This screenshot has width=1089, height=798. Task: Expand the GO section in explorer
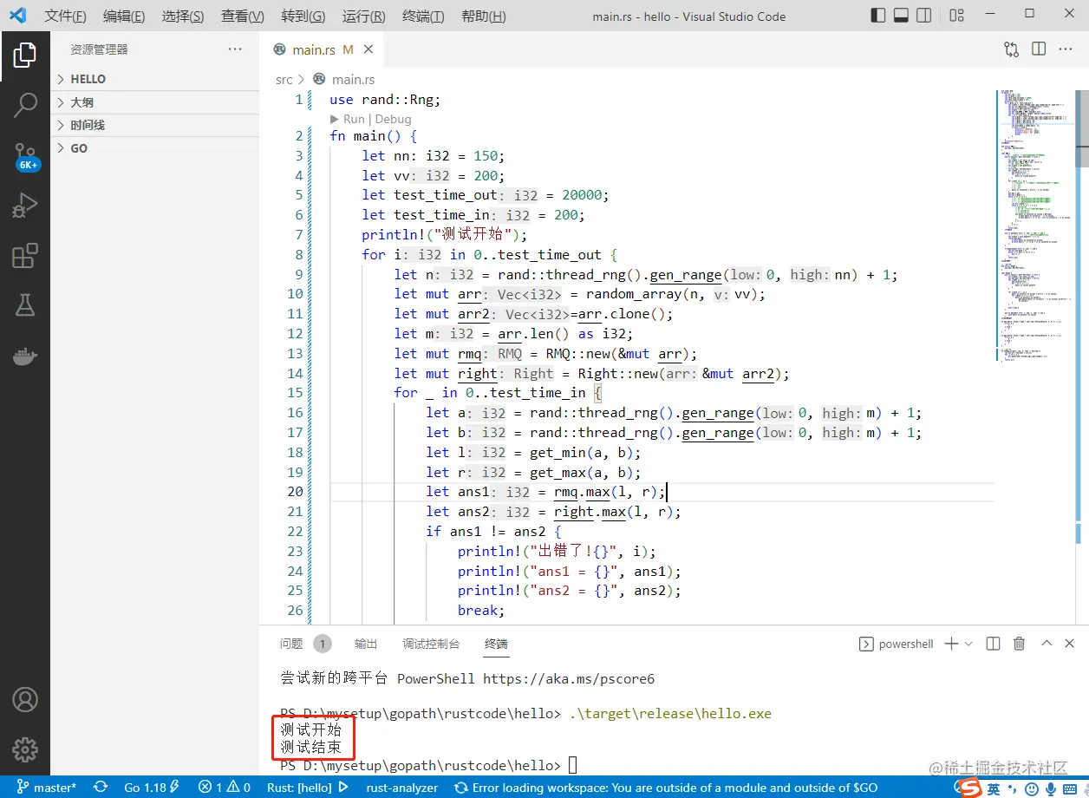tap(155, 148)
